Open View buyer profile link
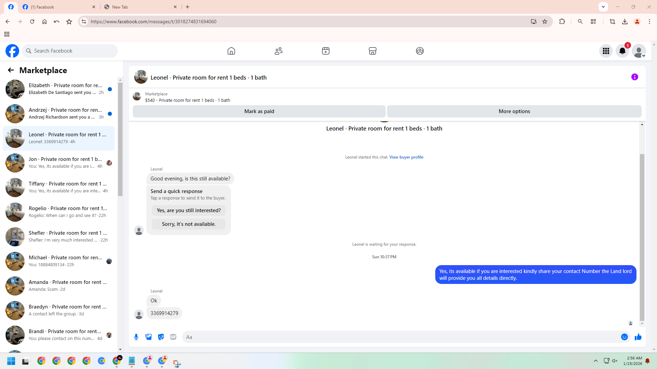Image resolution: width=657 pixels, height=369 pixels. coord(406,157)
